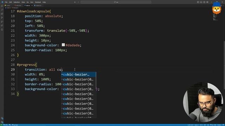Click line number 27 in the gutter
225x126 pixels.
[x=13, y=60]
